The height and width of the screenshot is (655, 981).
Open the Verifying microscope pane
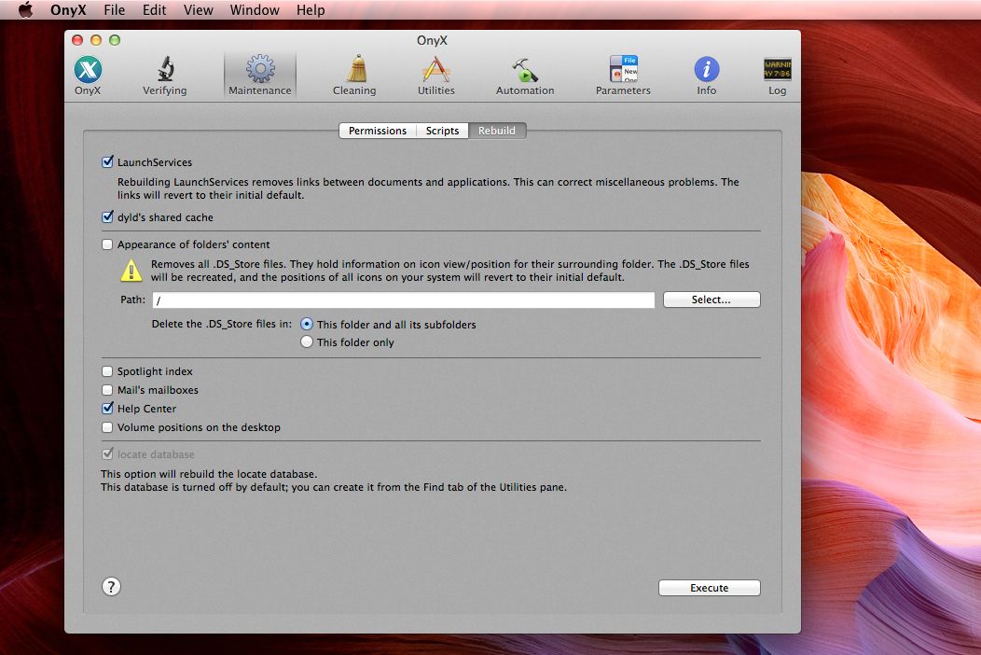[164, 76]
